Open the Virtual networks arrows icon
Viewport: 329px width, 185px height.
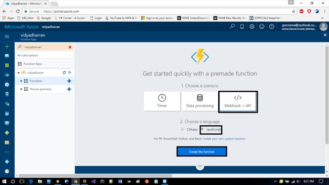point(7,152)
